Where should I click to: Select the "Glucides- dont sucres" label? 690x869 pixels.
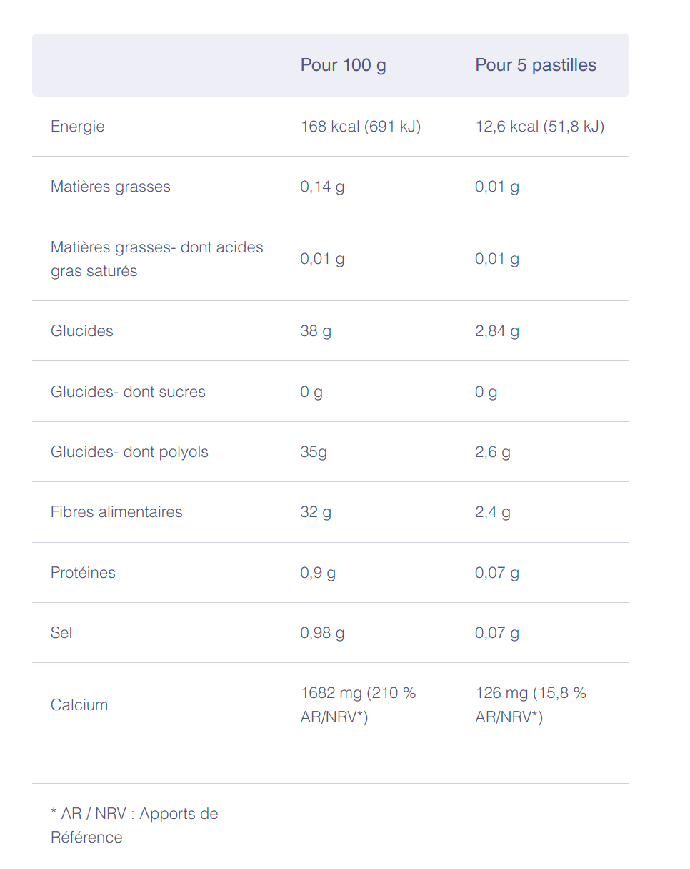pyautogui.click(x=128, y=392)
